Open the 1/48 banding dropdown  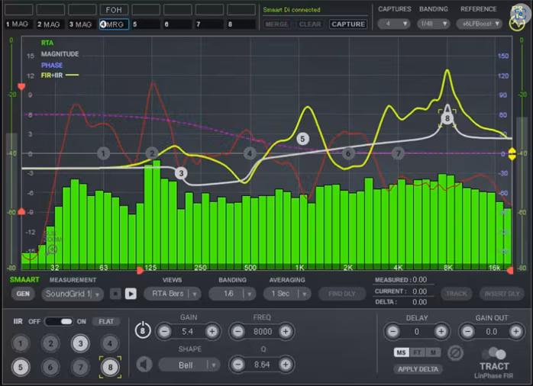click(434, 24)
